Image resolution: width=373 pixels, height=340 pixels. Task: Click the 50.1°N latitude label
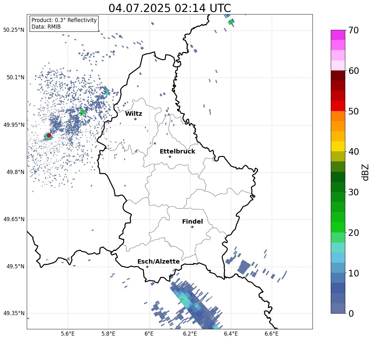pyautogui.click(x=15, y=78)
